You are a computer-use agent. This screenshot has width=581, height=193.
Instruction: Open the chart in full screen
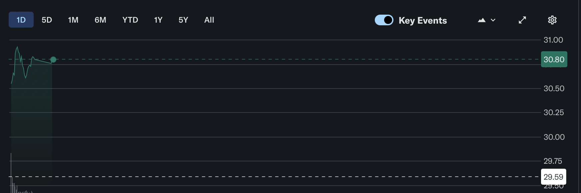point(522,20)
